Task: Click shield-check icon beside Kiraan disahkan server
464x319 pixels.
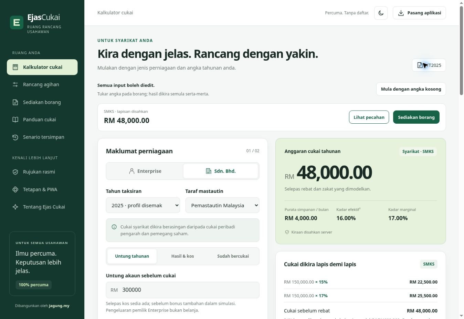Action: 287,232
